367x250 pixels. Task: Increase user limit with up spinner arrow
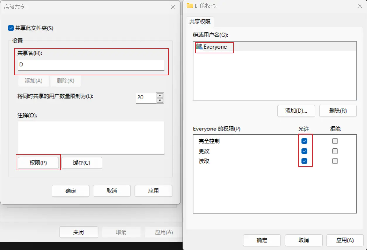point(160,95)
